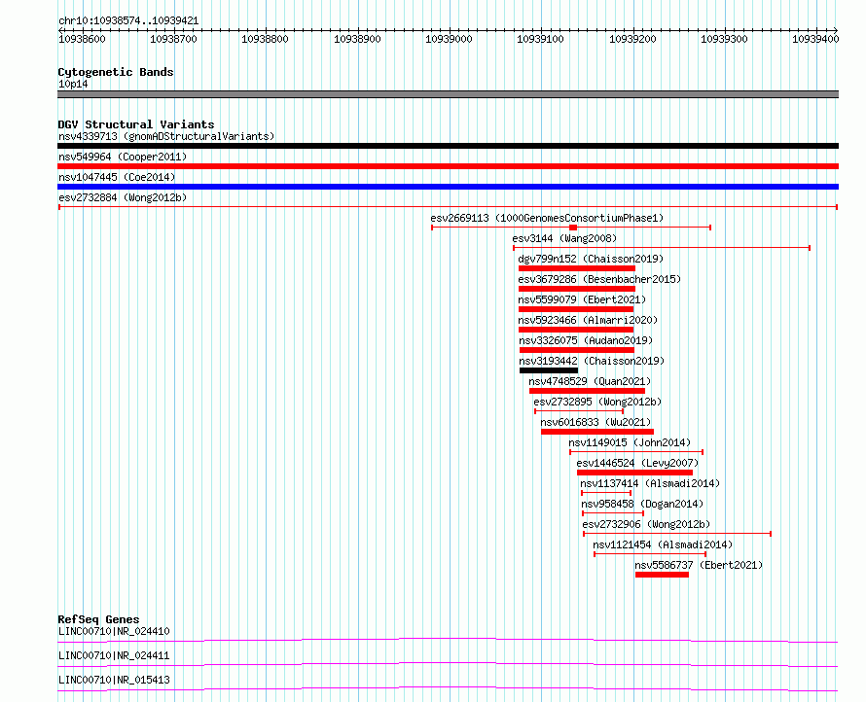Click the red nsv549964 variant bar

pyautogui.click(x=448, y=166)
